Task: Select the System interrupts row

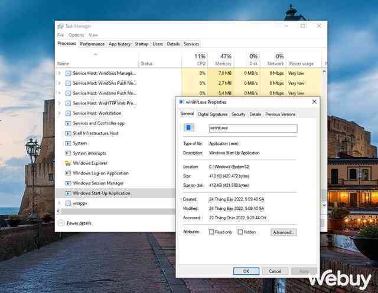Action: pyautogui.click(x=116, y=153)
